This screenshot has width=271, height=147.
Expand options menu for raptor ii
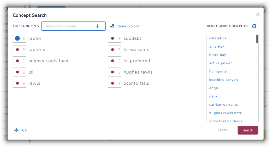click(x=24, y=50)
